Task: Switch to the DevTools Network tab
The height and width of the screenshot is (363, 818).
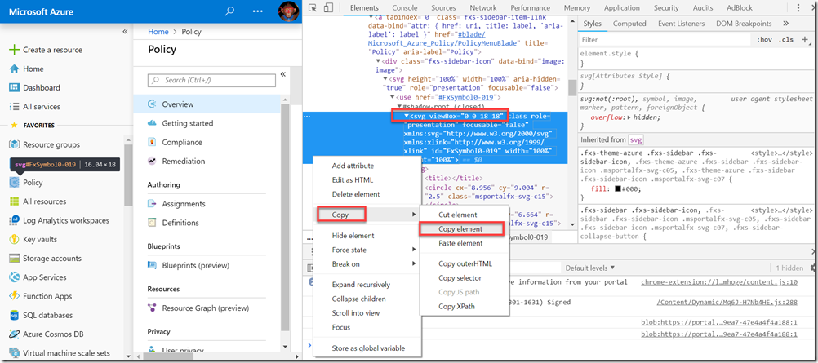Action: (x=483, y=8)
